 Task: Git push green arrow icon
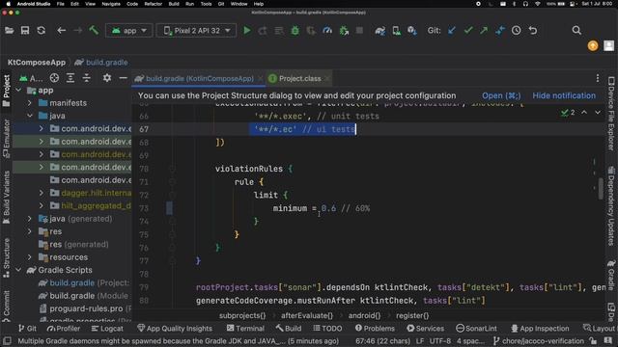click(x=484, y=30)
